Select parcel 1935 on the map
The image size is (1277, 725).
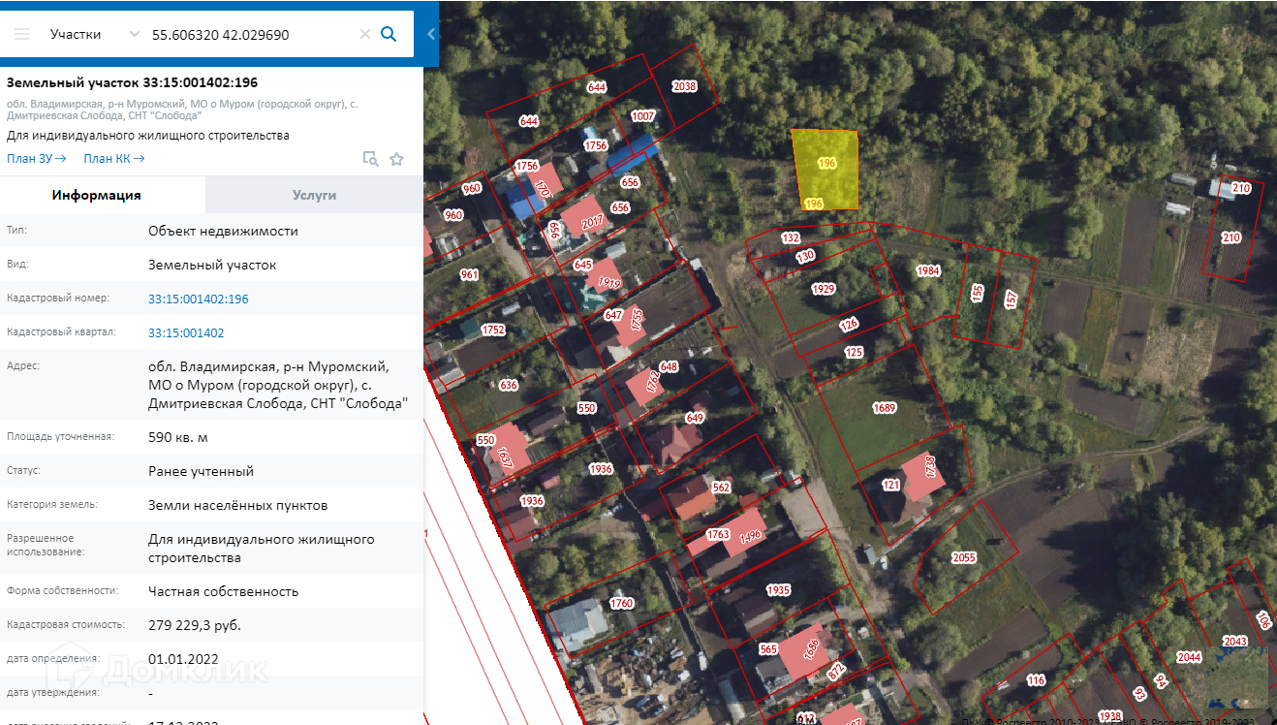(778, 590)
